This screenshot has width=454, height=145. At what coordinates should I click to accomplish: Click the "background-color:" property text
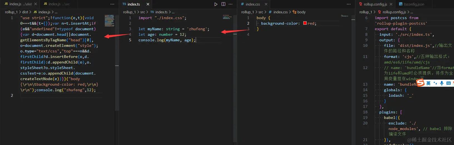281,23
